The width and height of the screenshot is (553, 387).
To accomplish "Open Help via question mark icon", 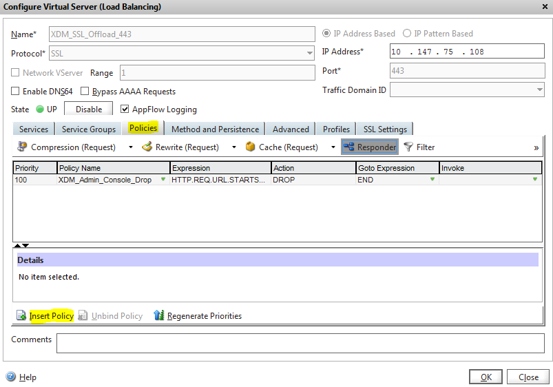I will click(x=10, y=377).
